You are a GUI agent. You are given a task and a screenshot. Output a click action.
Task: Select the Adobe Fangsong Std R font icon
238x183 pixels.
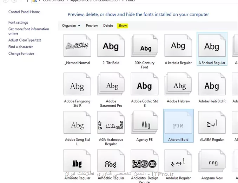pyautogui.click(x=77, y=84)
